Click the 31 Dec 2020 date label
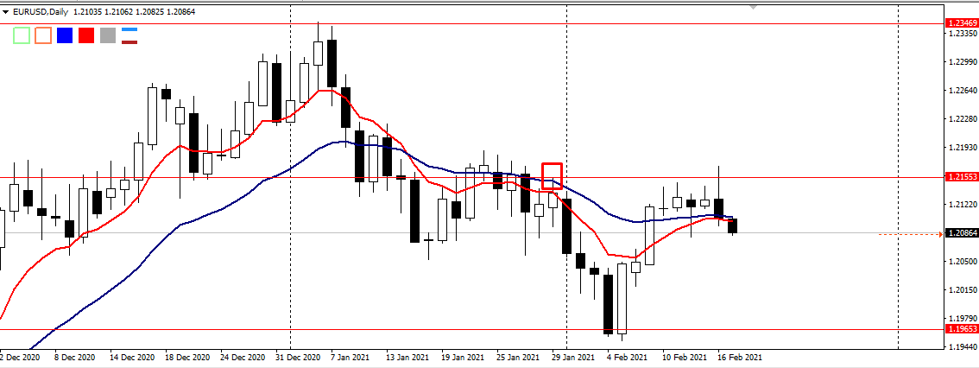 tap(298, 358)
